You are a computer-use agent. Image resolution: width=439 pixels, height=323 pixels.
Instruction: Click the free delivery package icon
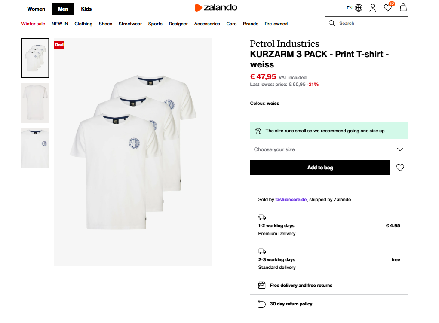262,285
